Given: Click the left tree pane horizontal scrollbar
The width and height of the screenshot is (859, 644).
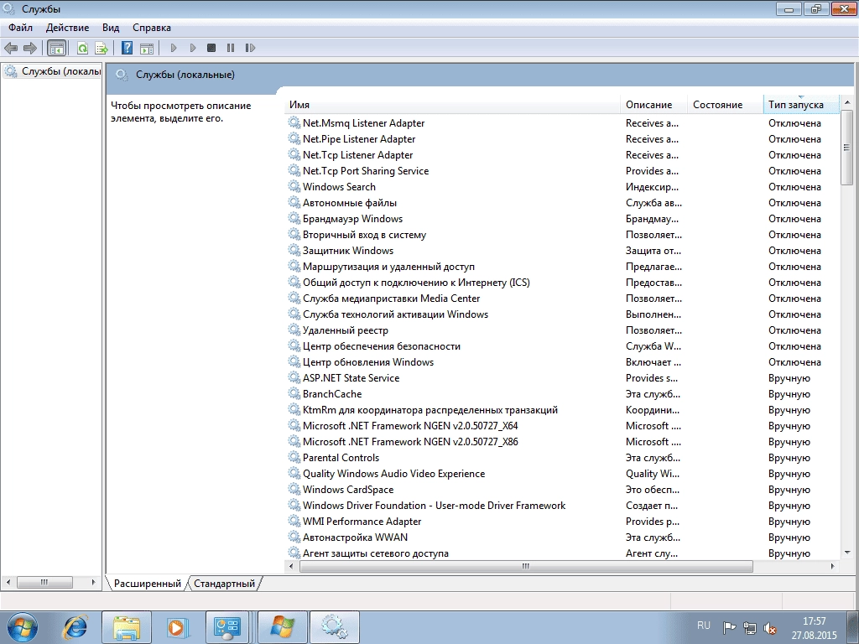Looking at the screenshot, I should click(44, 582).
